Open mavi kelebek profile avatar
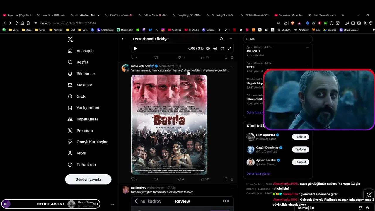This screenshot has width=375, height=211. (125, 68)
